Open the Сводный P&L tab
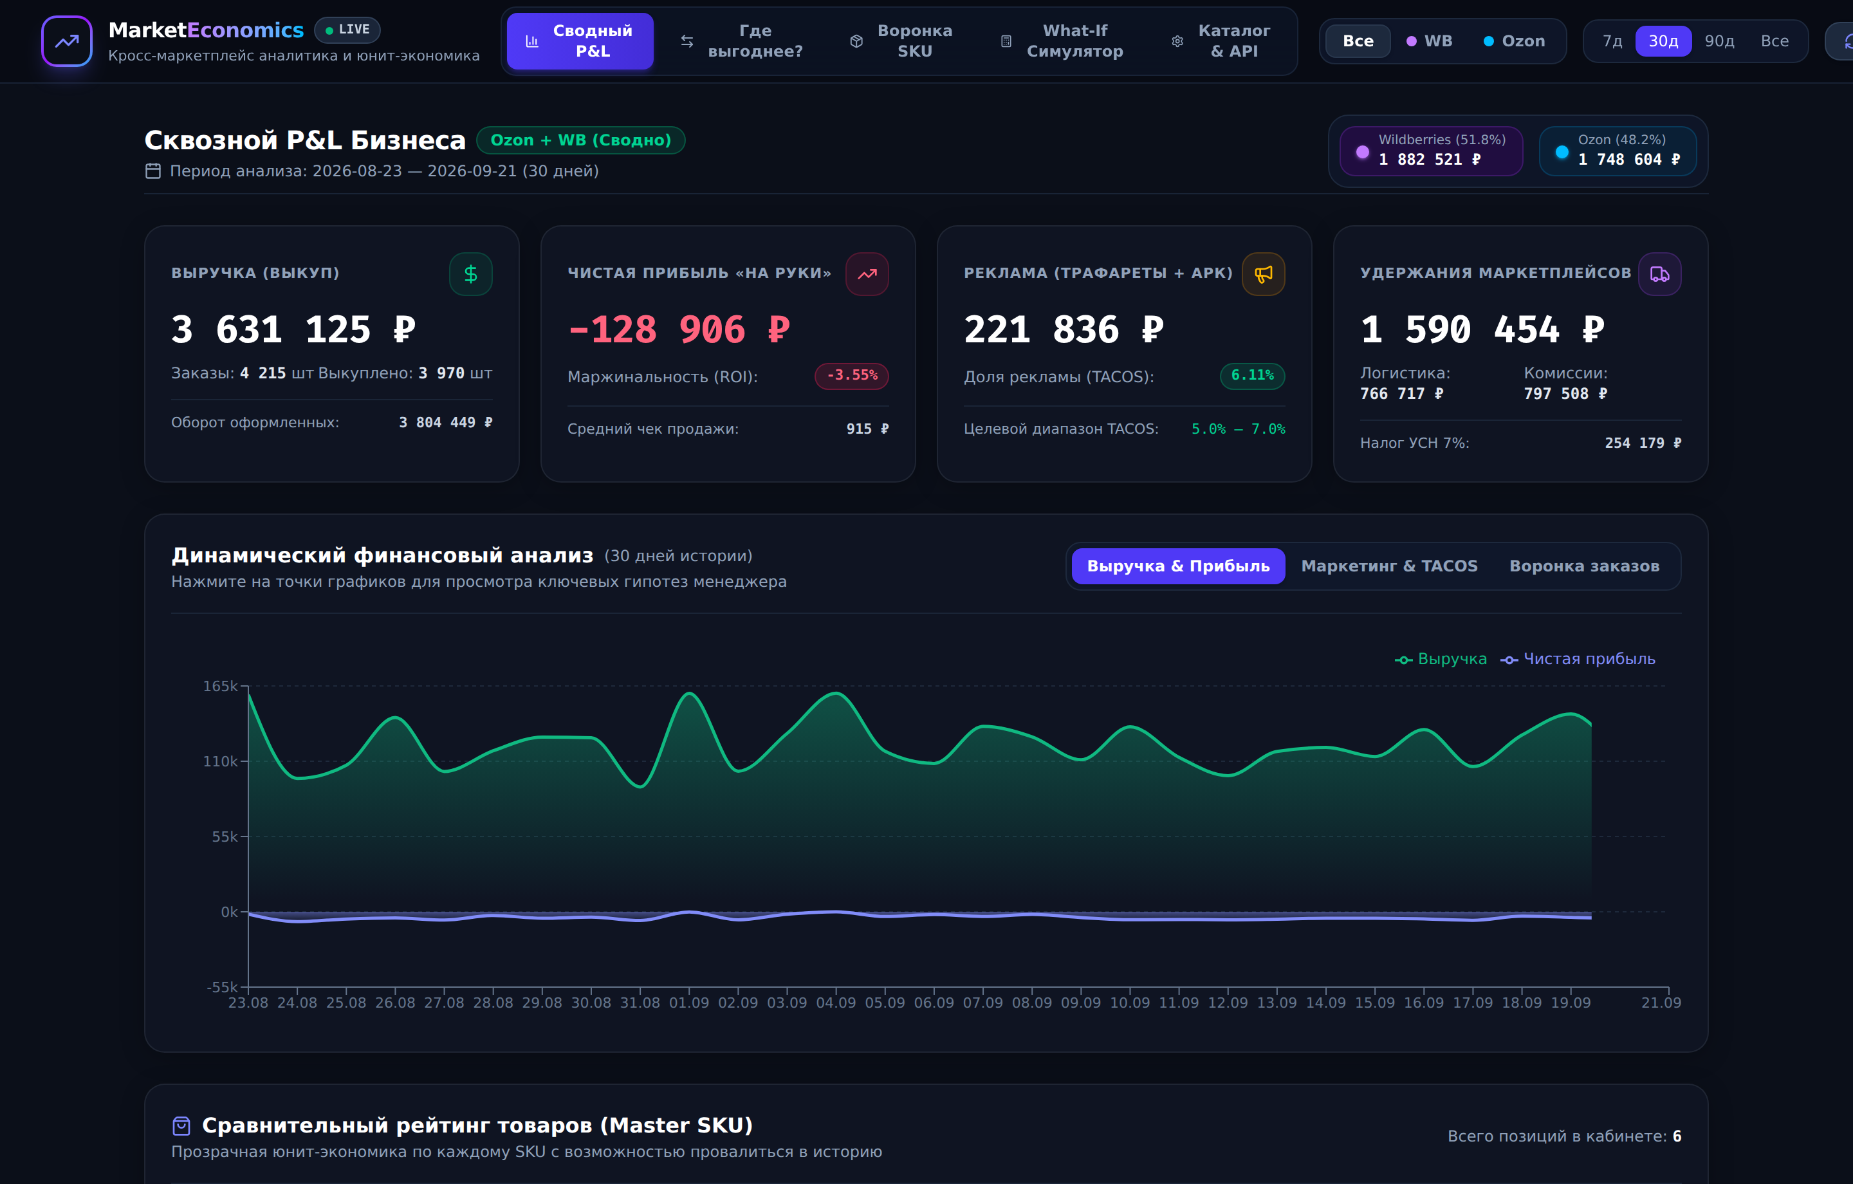This screenshot has height=1184, width=1853. pos(580,41)
